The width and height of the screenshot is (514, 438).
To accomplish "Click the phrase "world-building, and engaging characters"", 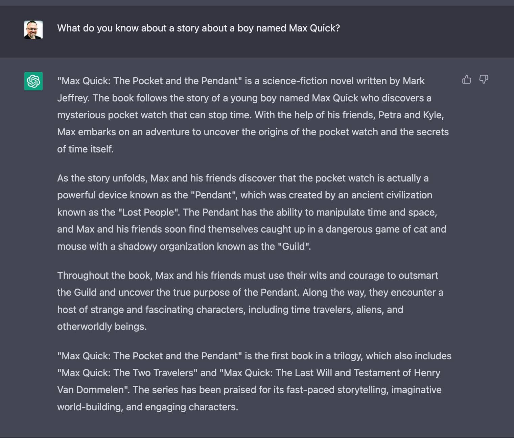I will (147, 407).
